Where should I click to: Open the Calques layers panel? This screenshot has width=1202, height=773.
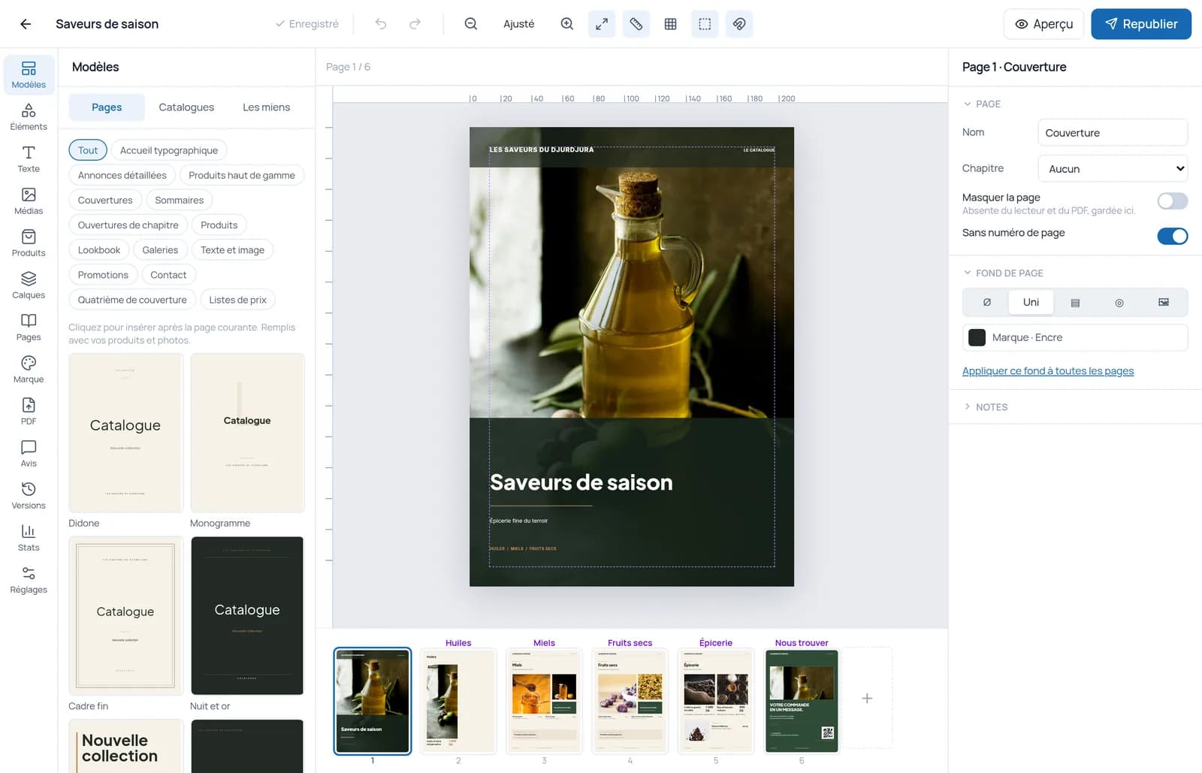(x=29, y=285)
